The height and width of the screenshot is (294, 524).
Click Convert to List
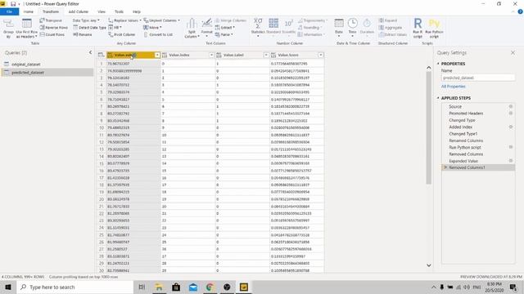tap(158, 34)
